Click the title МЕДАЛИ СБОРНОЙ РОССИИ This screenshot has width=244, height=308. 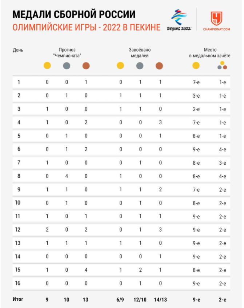[74, 15]
